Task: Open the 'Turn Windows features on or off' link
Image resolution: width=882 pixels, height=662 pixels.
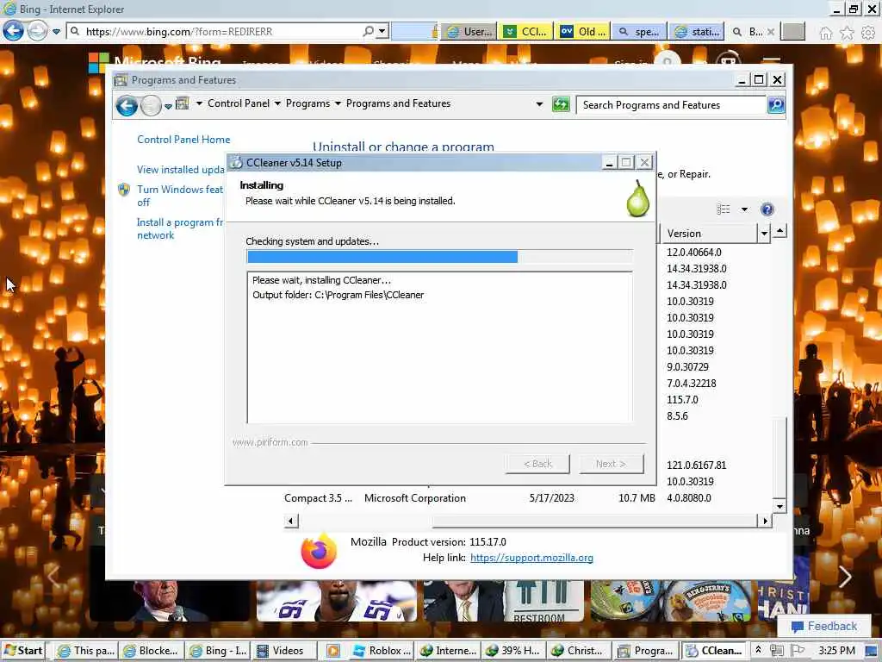Action: click(x=180, y=196)
